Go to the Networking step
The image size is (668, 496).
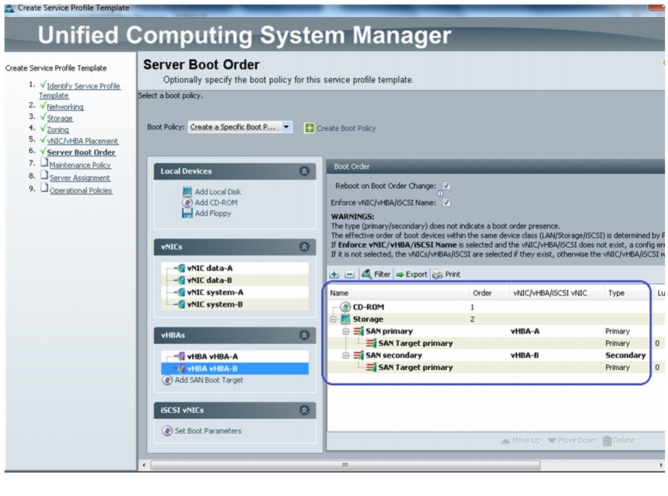[64, 107]
